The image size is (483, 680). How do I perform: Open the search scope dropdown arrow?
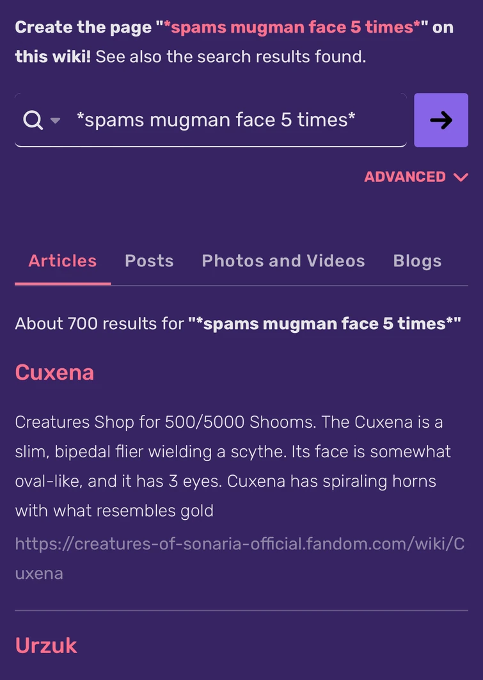[x=56, y=120]
